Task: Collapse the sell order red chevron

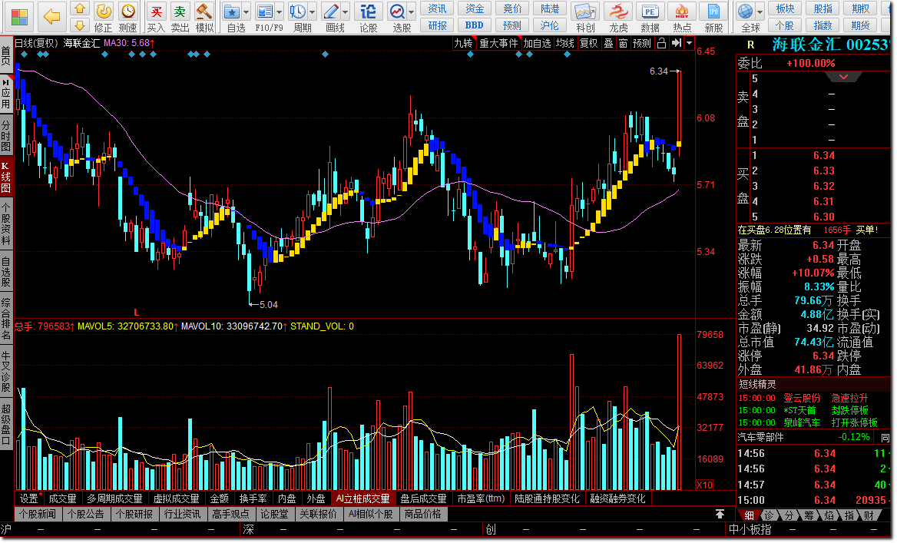Action: 843,76
